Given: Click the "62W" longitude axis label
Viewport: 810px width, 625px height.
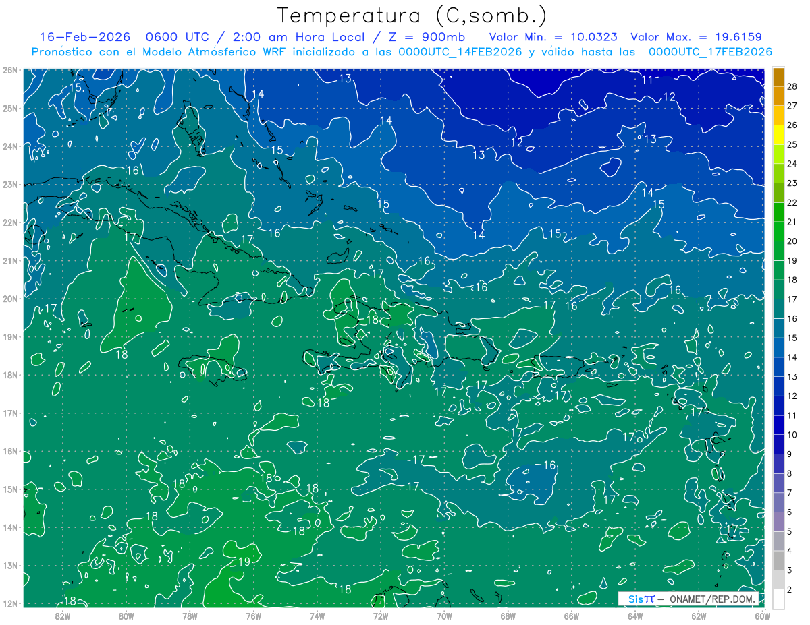Looking at the screenshot, I should [x=698, y=616].
